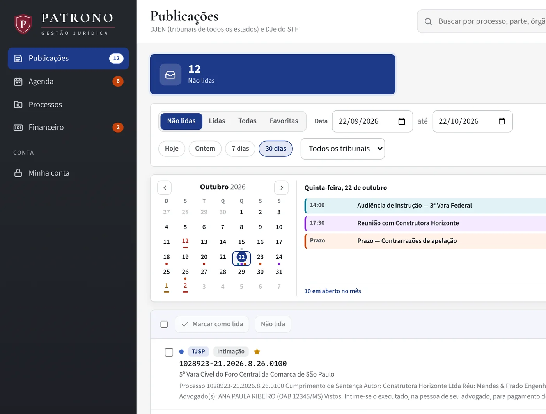Click the TJSP tribunal tag
The image size is (546, 414).
(x=199, y=352)
